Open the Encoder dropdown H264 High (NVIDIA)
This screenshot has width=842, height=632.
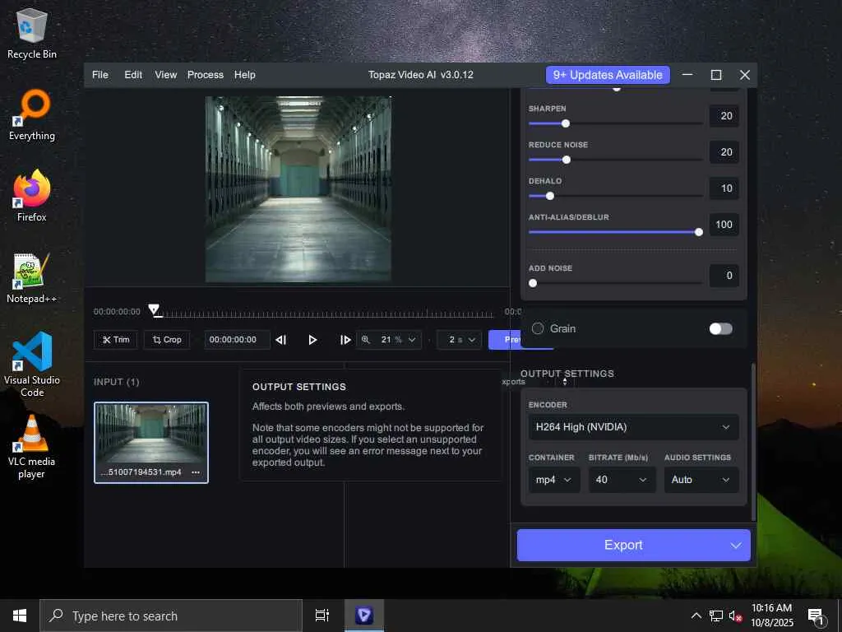pyautogui.click(x=633, y=427)
